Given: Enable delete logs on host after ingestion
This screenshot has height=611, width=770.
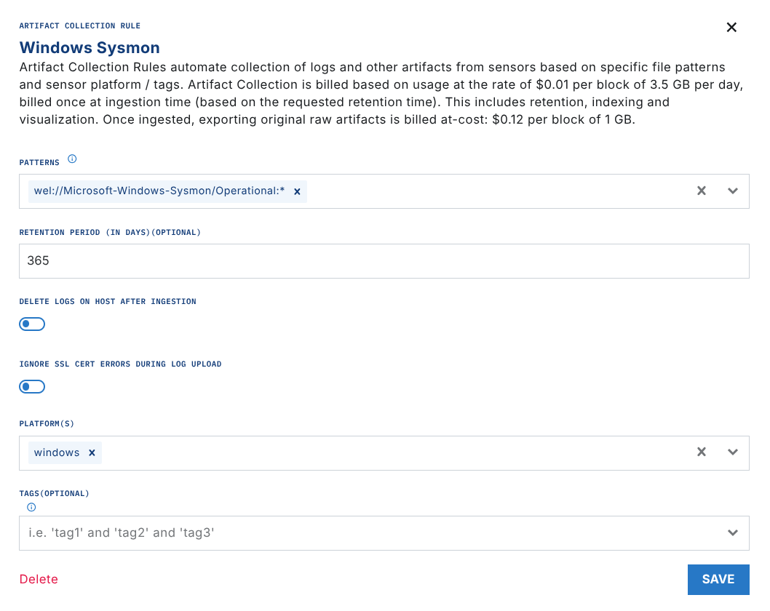Looking at the screenshot, I should (x=32, y=324).
